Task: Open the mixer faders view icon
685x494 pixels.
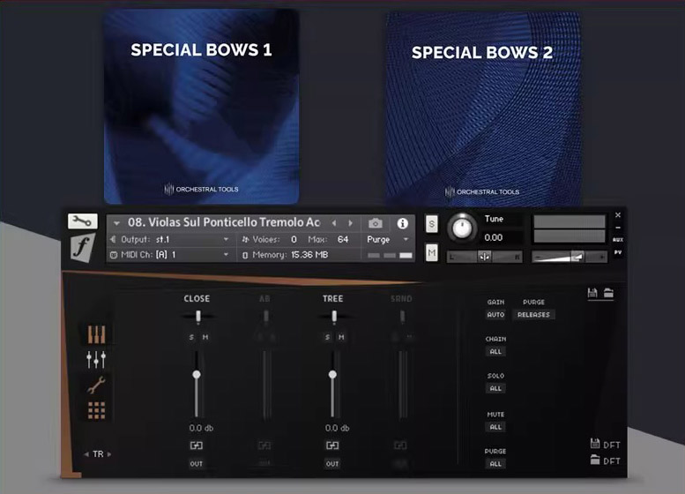Action: [96, 359]
